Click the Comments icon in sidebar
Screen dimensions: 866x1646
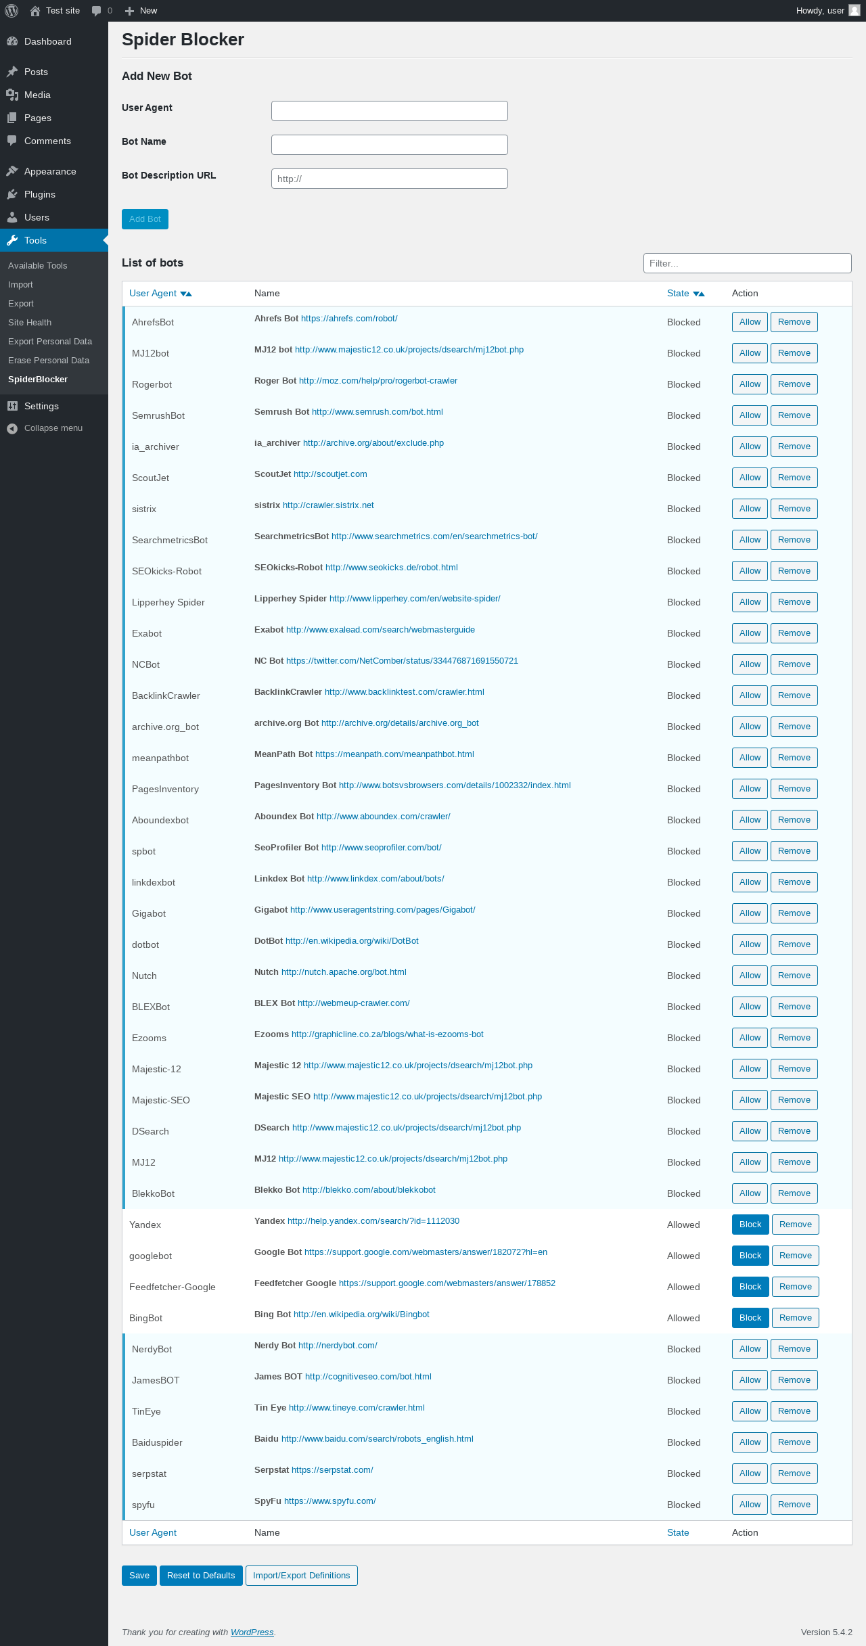[12, 141]
